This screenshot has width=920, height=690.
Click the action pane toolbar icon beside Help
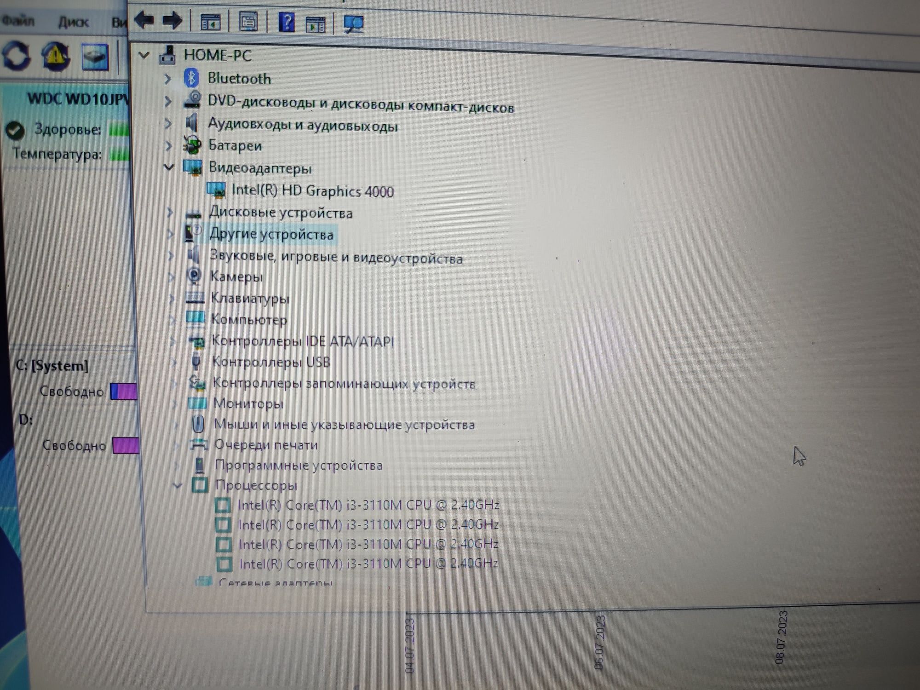click(x=316, y=24)
